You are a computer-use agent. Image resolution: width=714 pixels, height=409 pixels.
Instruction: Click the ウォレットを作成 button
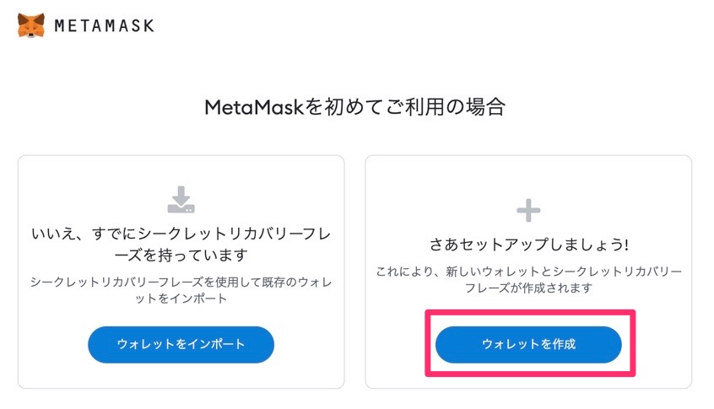coord(528,344)
